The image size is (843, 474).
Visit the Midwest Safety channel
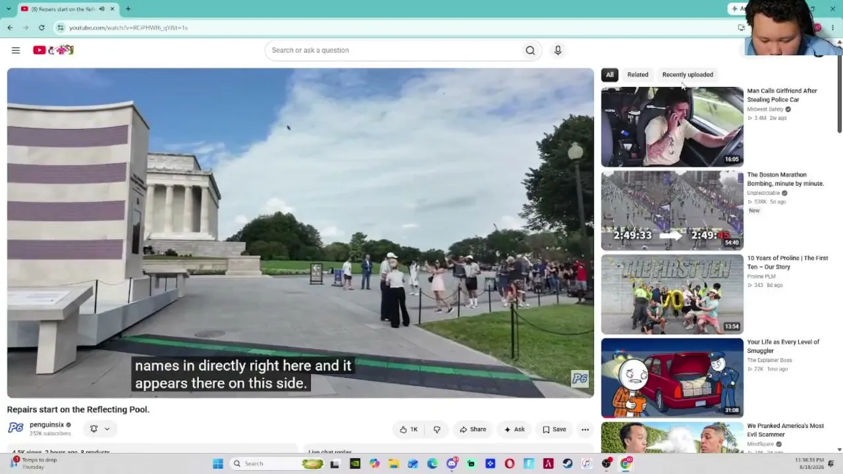765,109
